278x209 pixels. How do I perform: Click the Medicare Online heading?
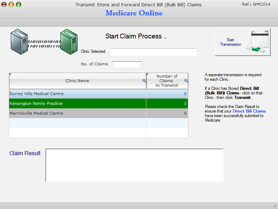click(x=134, y=13)
